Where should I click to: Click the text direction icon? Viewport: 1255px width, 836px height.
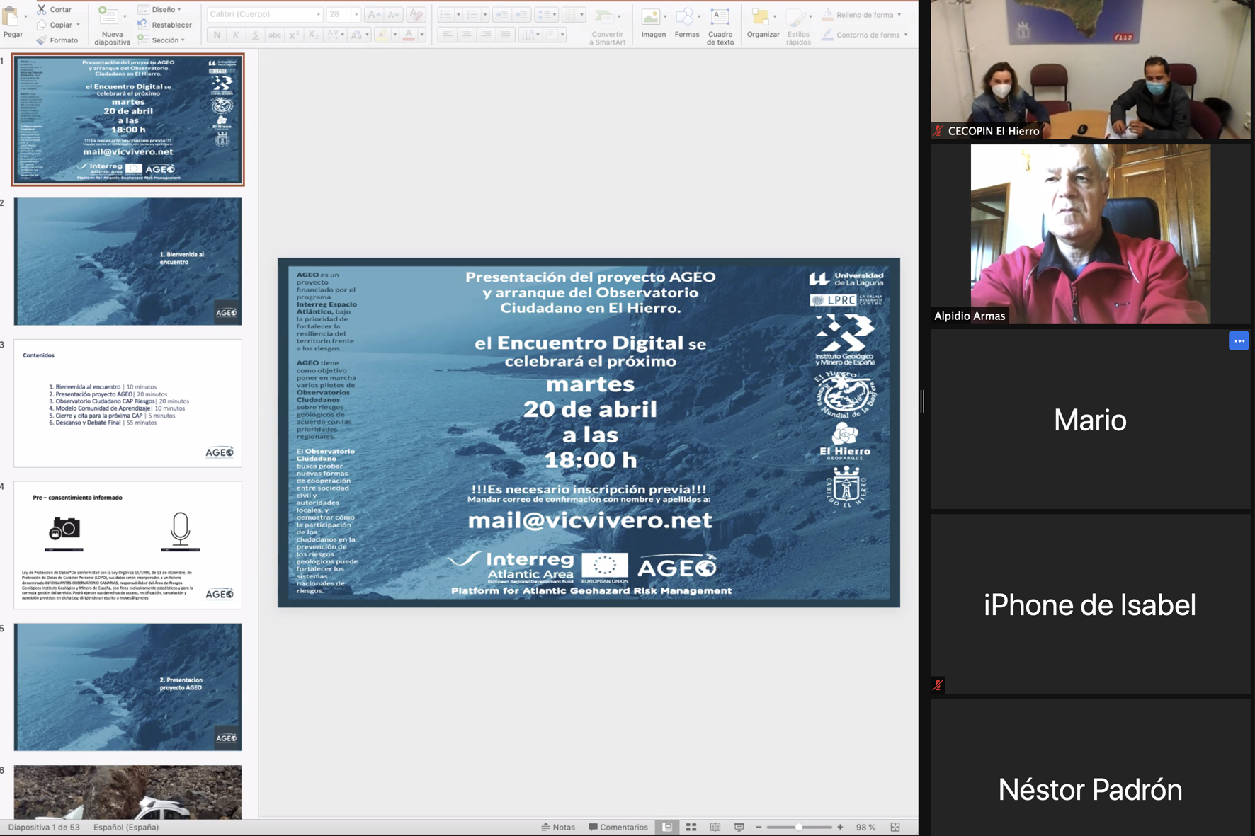528,35
